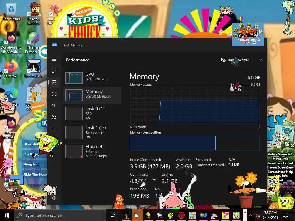The width and height of the screenshot is (295, 221).
Task: Click the Kung Fu! button on SpongeBob widget
Action: (31, 164)
